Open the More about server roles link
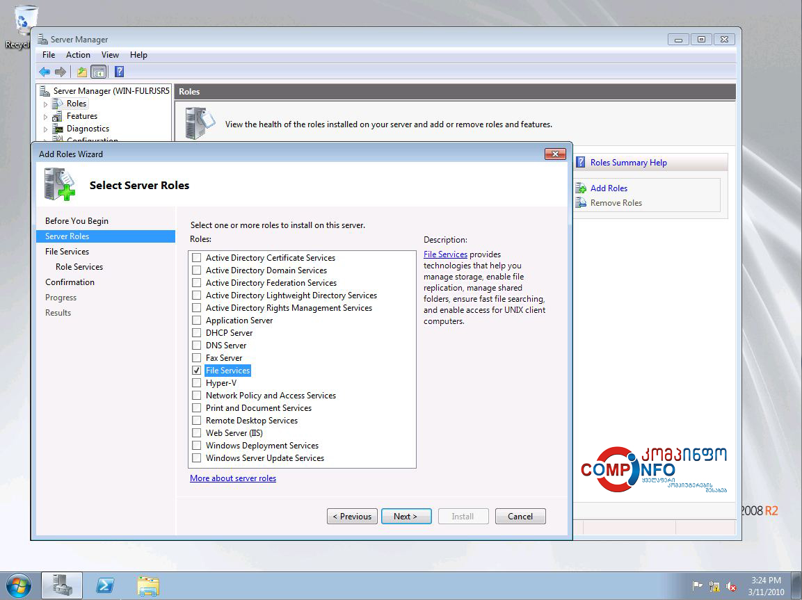802x600 pixels. coord(233,478)
